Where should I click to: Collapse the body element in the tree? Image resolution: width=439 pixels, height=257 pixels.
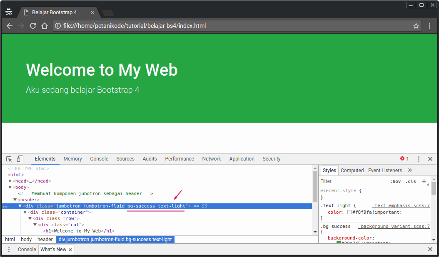tap(10, 187)
